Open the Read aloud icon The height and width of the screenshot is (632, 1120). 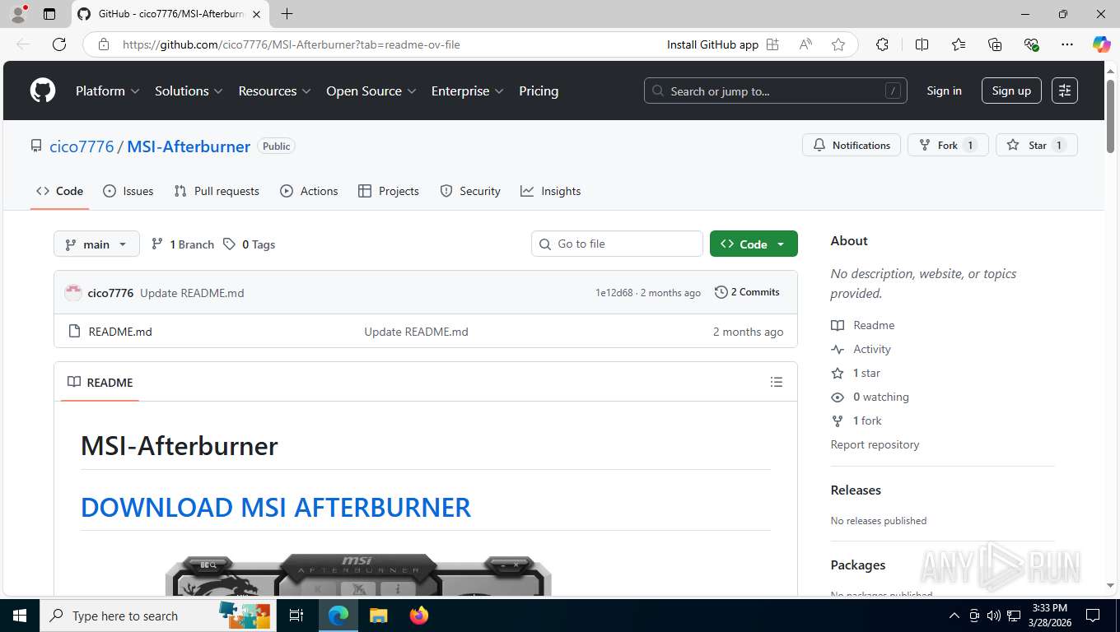805,44
